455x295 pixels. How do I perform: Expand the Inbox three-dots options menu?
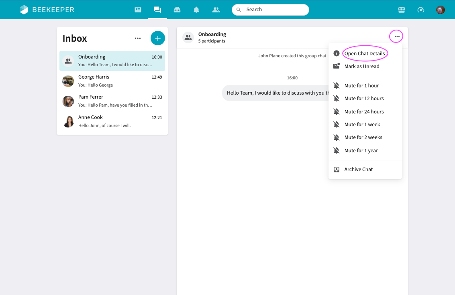click(x=138, y=38)
